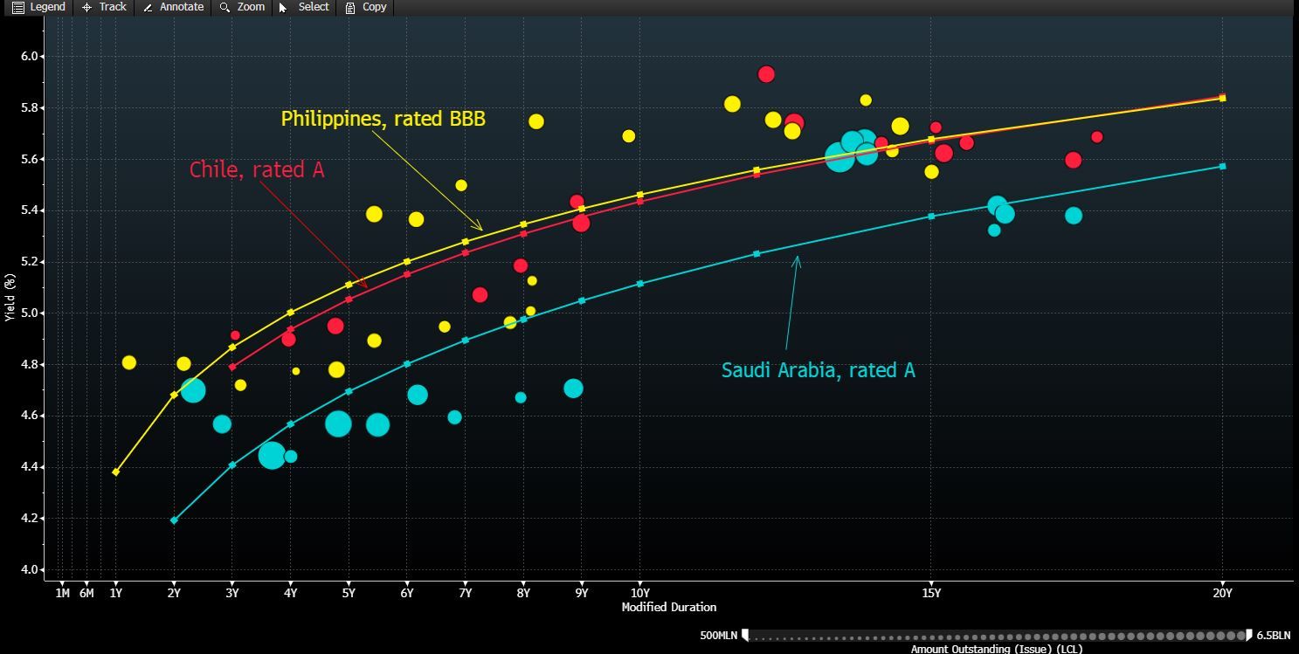The height and width of the screenshot is (654, 1299).
Task: Activate the Track crosshair icon
Action: pos(86,7)
